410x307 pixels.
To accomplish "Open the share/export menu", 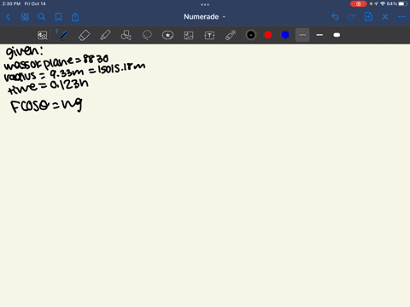I will pos(75,17).
